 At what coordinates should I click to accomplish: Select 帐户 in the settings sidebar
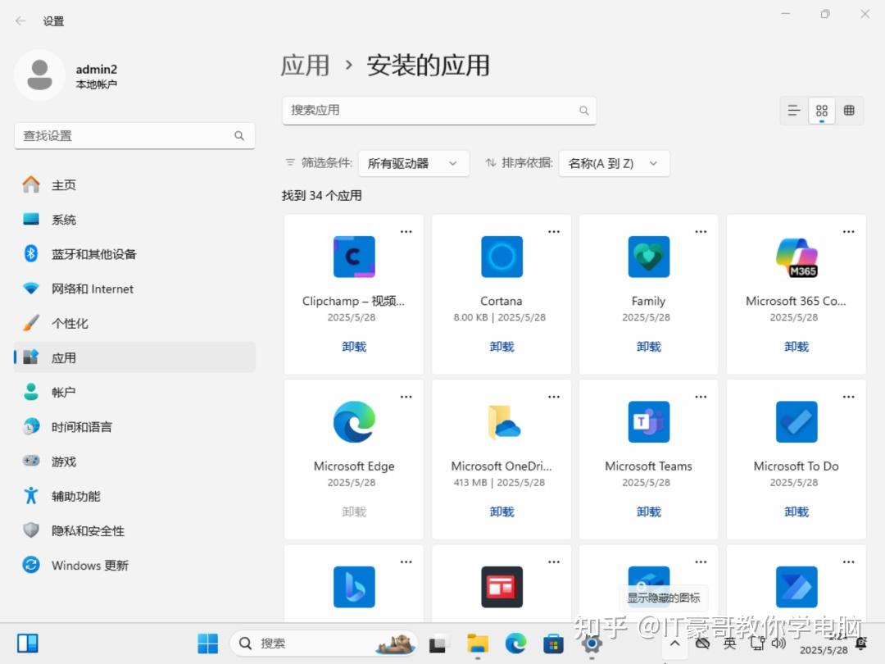click(64, 392)
